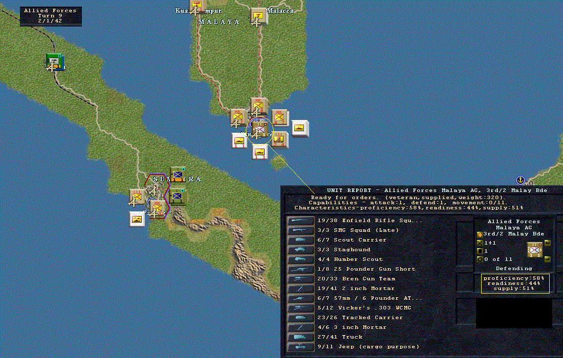Click the unit counter thumbnail in the report panel
Screen dimensions: 563x358
point(535,250)
